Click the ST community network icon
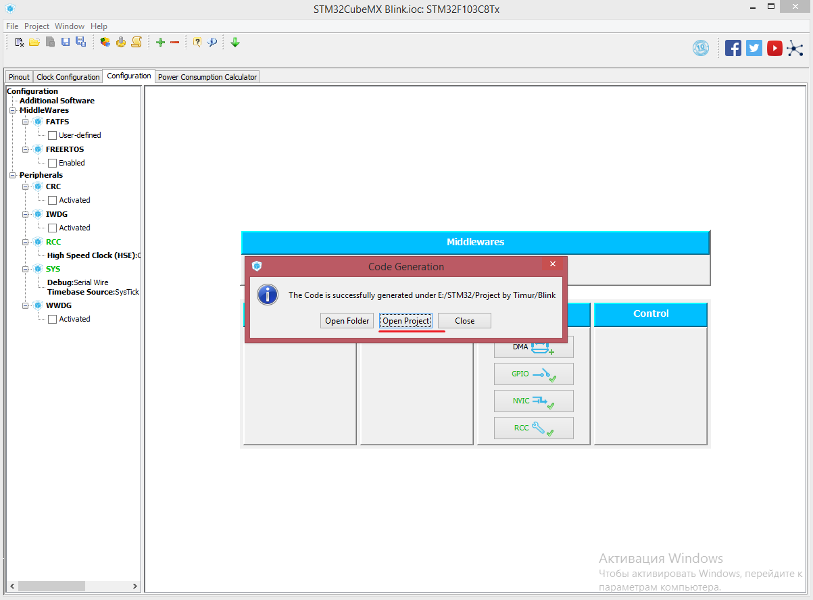 pos(795,48)
